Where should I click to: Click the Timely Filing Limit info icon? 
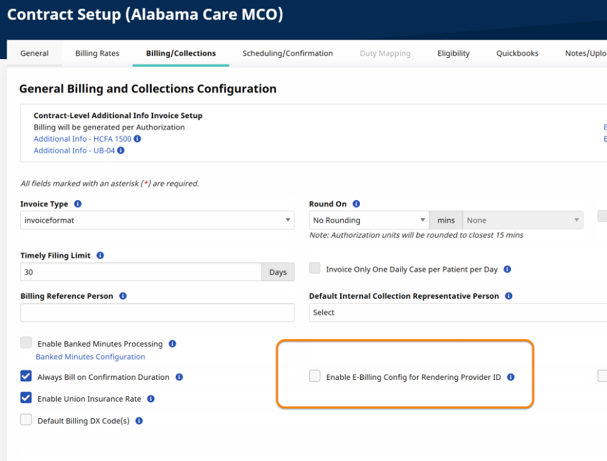(x=101, y=256)
